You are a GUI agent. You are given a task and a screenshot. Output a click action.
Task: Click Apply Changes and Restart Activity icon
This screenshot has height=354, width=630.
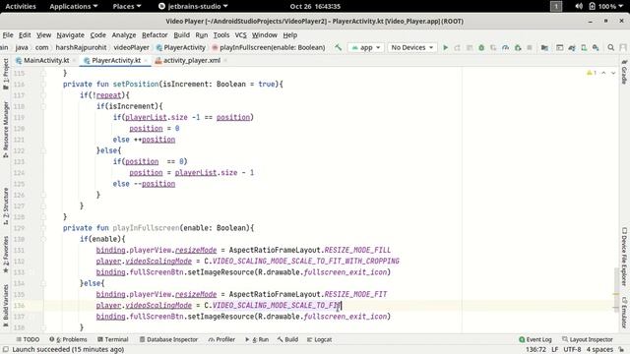[457, 47]
